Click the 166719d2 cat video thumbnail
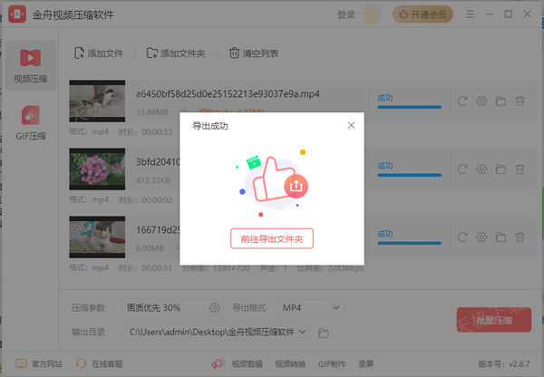This screenshot has width=544, height=377. [x=97, y=237]
